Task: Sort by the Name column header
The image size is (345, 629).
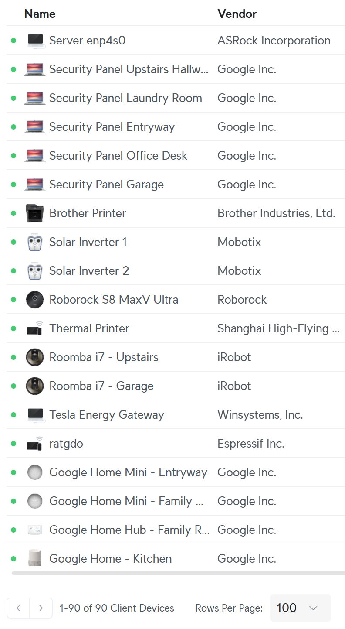Action: 40,14
